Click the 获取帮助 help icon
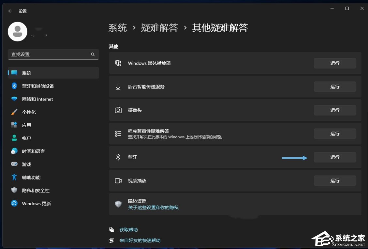This screenshot has width=368, height=249. click(111, 229)
